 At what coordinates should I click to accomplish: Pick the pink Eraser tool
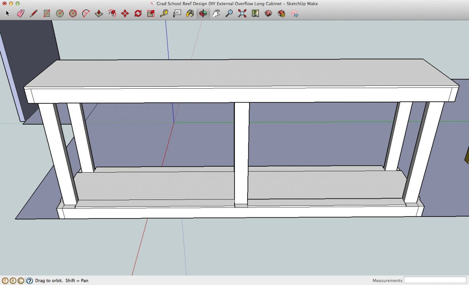(21, 13)
